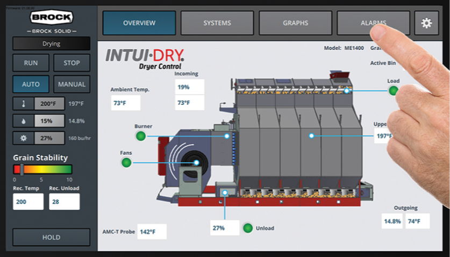Click the Outgoing 74°F temperature value
Image resolution: width=450 pixels, height=257 pixels.
pos(418,221)
